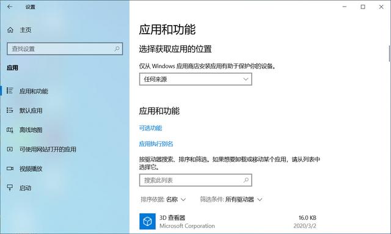Click the vertical scrollbar thumb
391x234 pixels.
(389, 53)
